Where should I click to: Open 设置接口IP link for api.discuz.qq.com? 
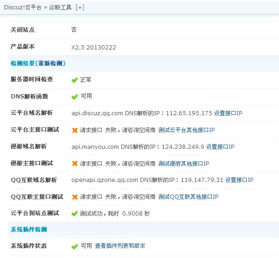[x=228, y=113]
